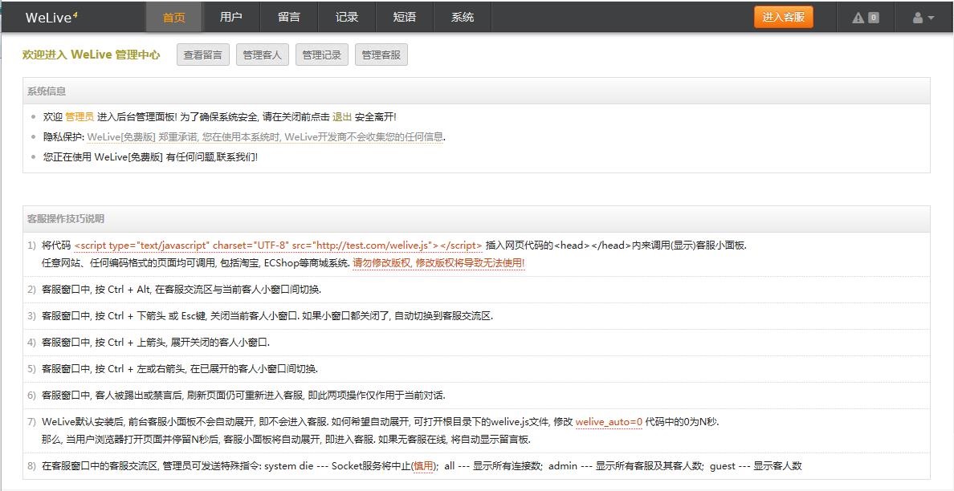Click the Ctrl + 下箭头 或 Esc键 tip
The width and height of the screenshot is (954, 491).
[267, 316]
